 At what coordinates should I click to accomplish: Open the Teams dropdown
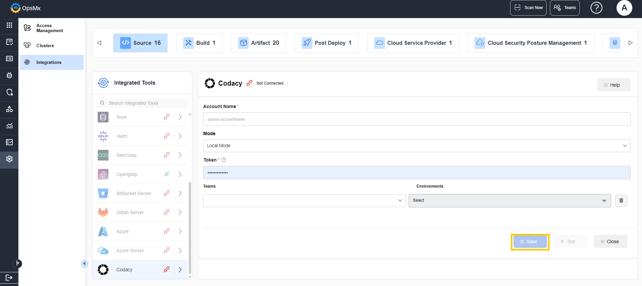coord(304,201)
